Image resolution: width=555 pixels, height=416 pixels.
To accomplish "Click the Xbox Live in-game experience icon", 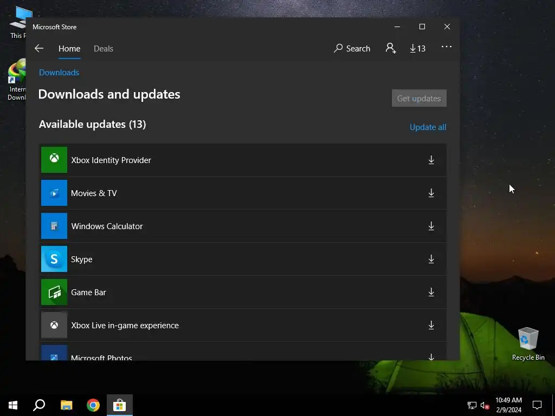I will click(x=54, y=325).
